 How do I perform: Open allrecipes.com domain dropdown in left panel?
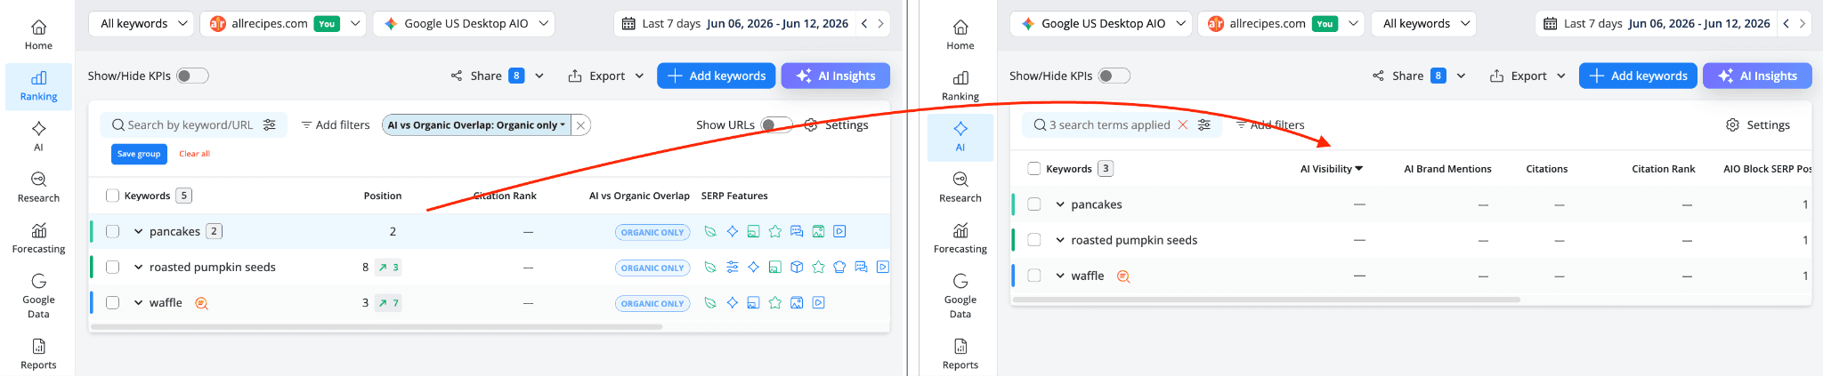pos(282,24)
